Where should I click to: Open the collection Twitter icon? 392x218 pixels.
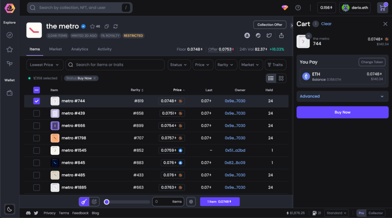click(269, 36)
